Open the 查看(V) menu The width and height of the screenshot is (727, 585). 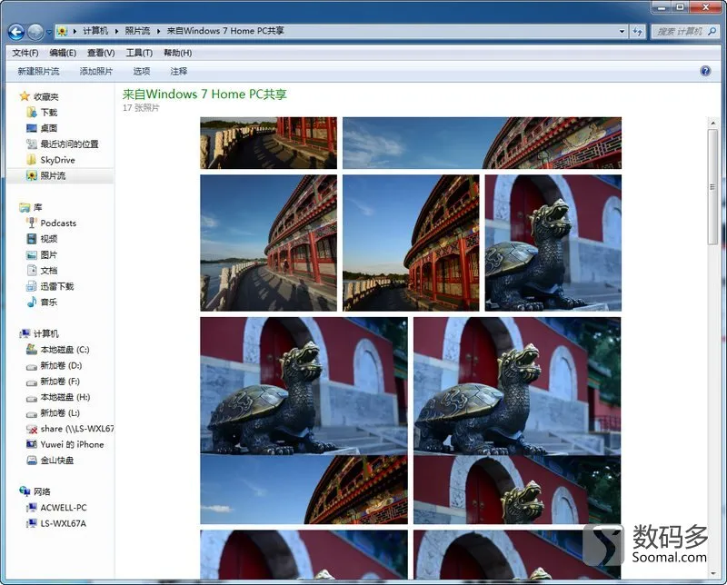coord(101,53)
